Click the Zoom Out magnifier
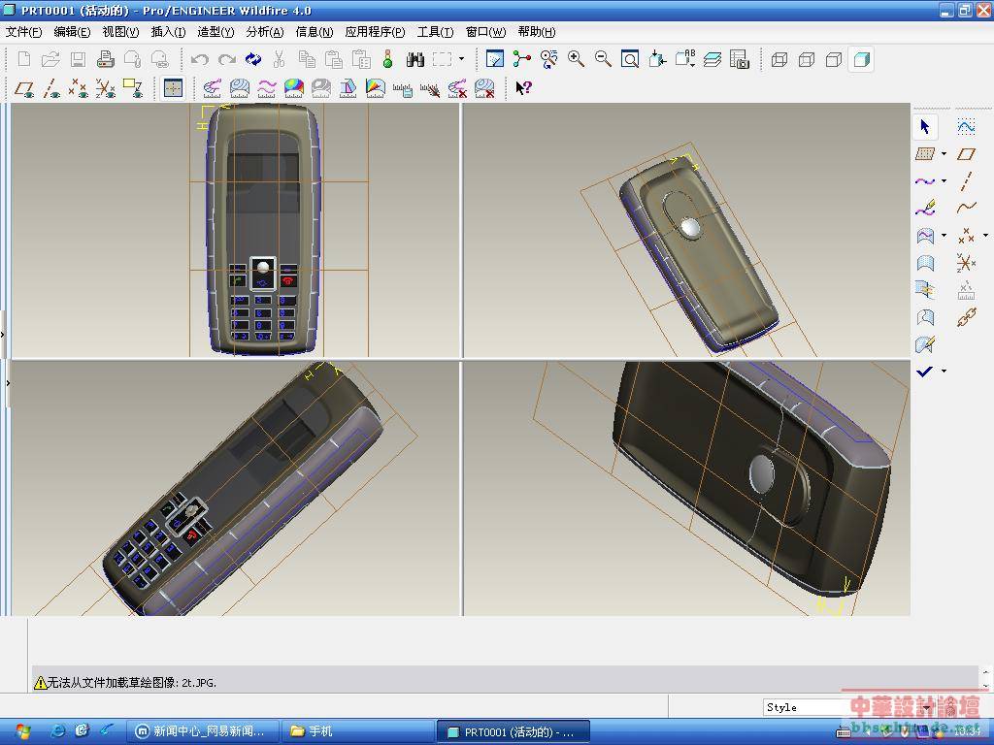The height and width of the screenshot is (745, 994). point(603,59)
